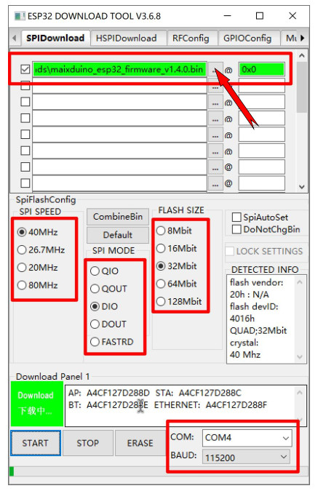Viewport: 318px width, 491px height.
Task: Click the detected info scroll-down arrow
Action: click(x=300, y=356)
